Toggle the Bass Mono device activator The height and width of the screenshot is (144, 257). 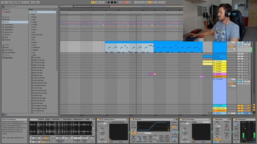tap(214, 120)
